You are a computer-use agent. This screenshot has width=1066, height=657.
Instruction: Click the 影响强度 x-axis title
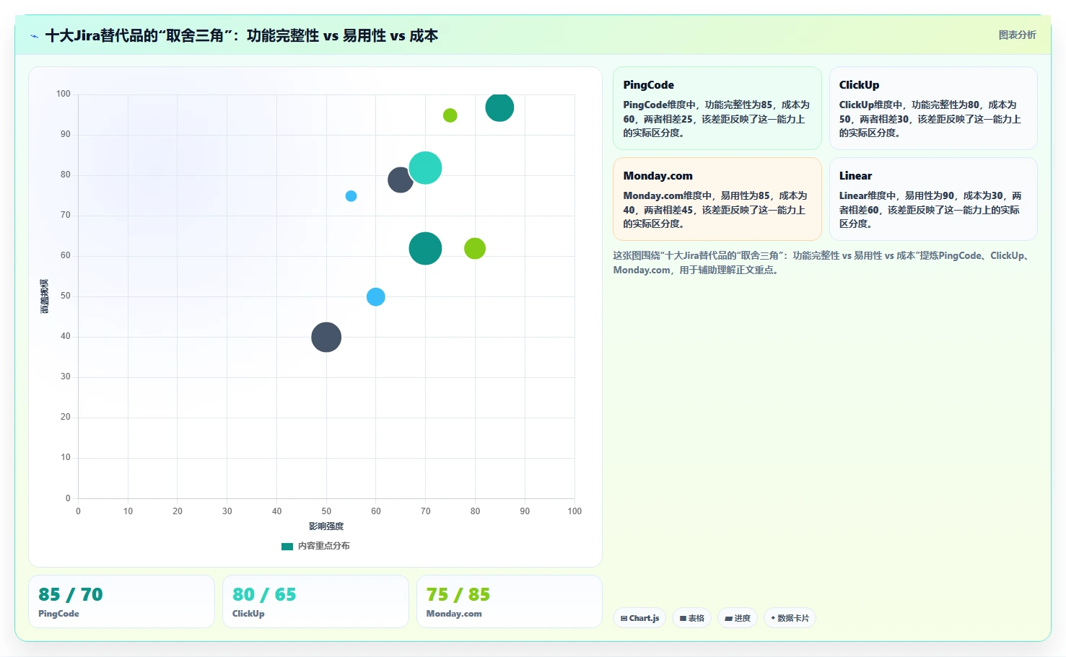326,526
